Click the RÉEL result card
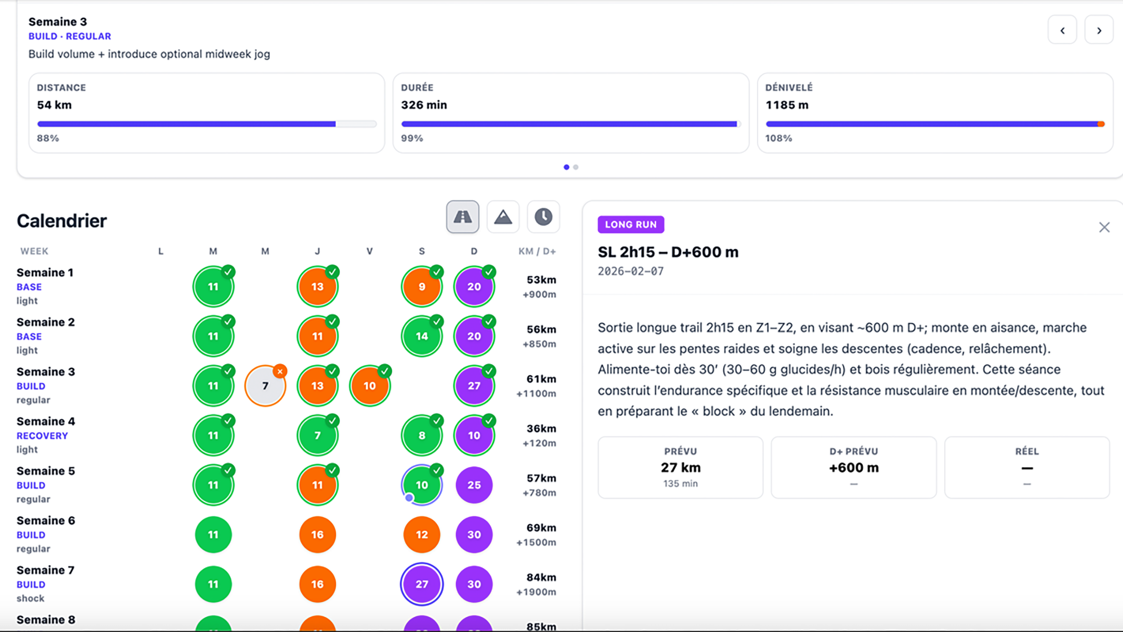Viewport: 1123px width, 632px height. (1027, 468)
